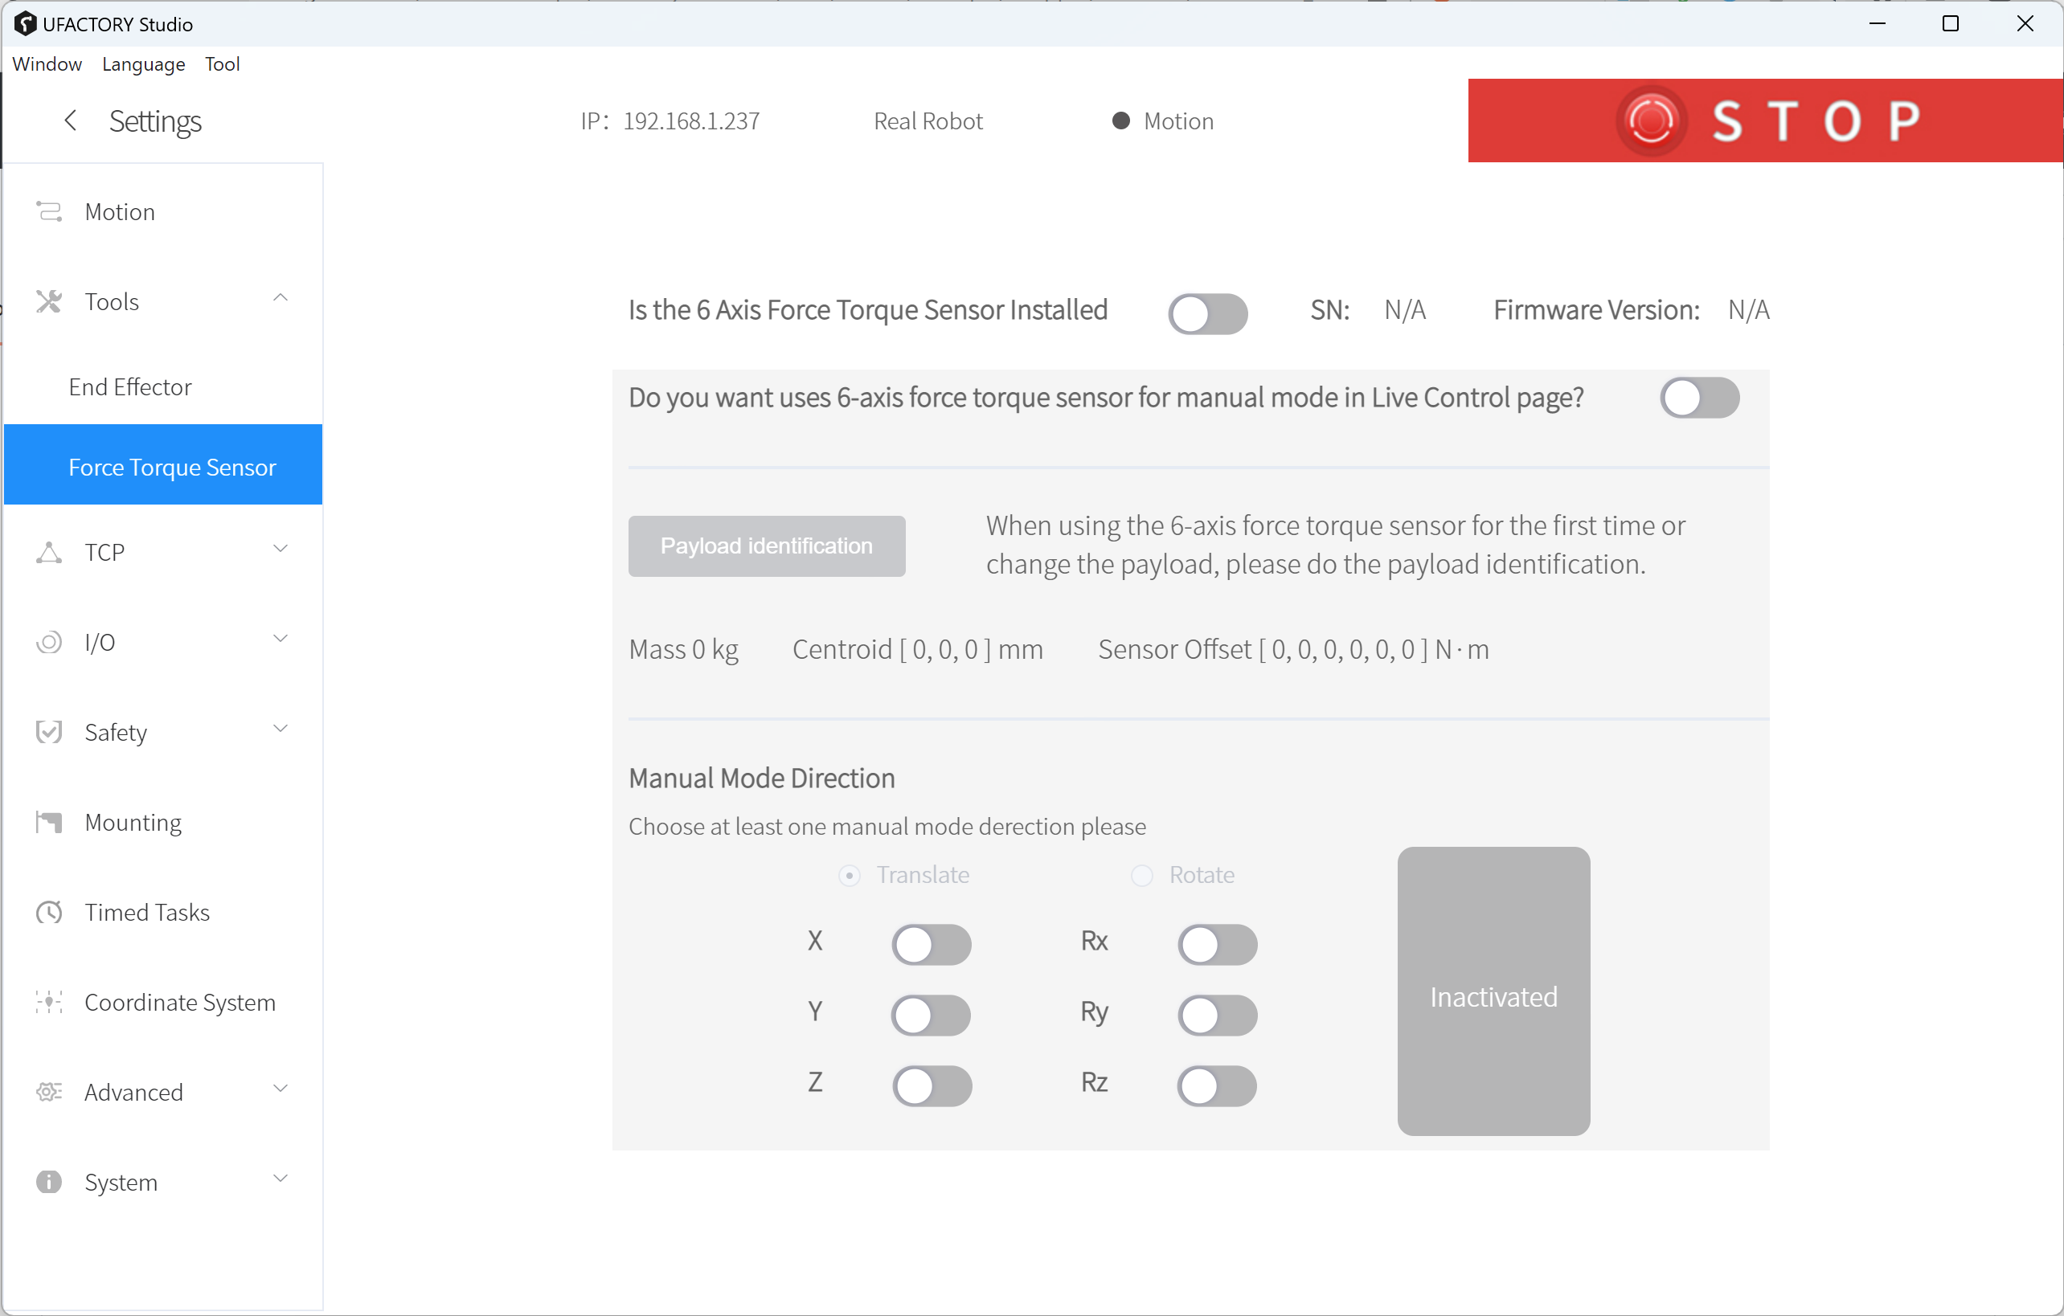Expand the System section chevron
This screenshot has height=1316, width=2064.
pos(281,1179)
